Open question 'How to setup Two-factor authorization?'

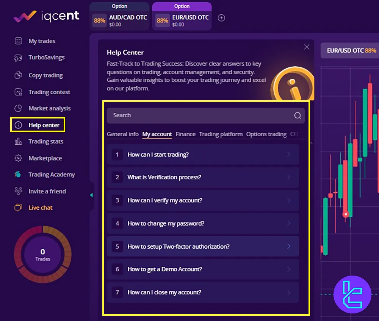(x=203, y=246)
